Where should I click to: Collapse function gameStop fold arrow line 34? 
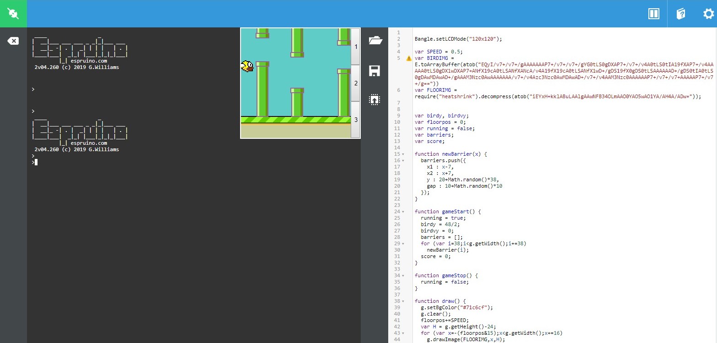coord(403,276)
